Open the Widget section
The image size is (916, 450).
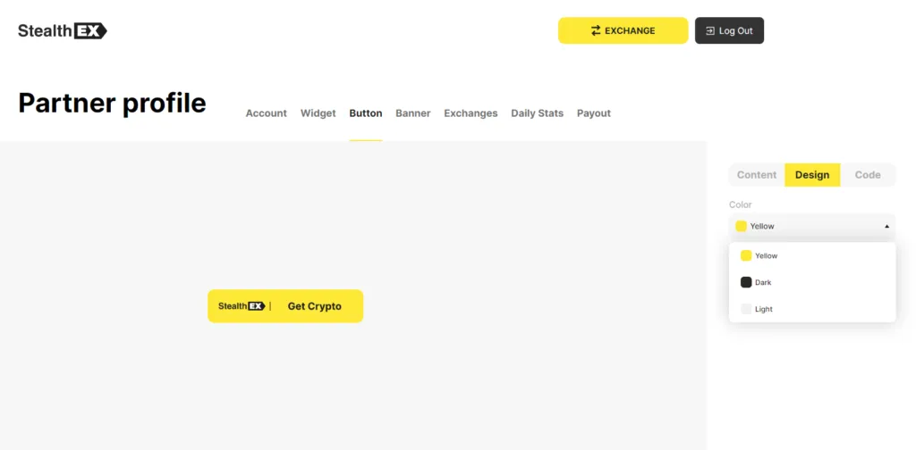pos(318,113)
